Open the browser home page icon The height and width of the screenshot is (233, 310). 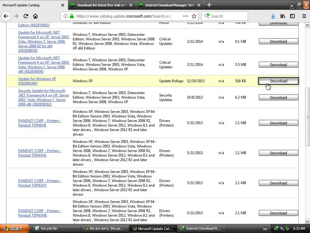35,16
